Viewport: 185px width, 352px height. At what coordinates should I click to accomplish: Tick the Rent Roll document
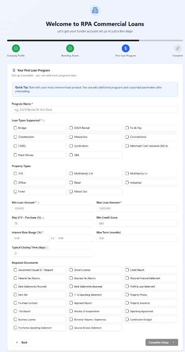pyautogui.click(x=15, y=295)
